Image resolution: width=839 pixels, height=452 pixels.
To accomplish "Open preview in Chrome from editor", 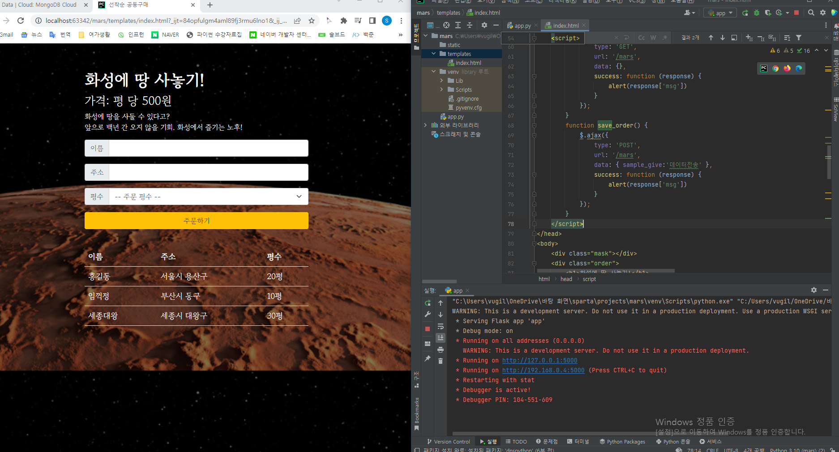I will pyautogui.click(x=775, y=68).
